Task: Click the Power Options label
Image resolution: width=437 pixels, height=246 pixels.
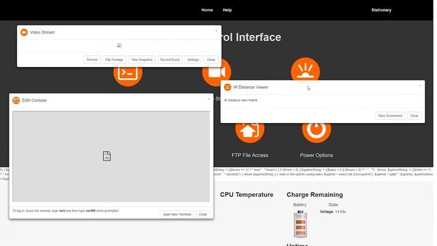Action: [316, 155]
